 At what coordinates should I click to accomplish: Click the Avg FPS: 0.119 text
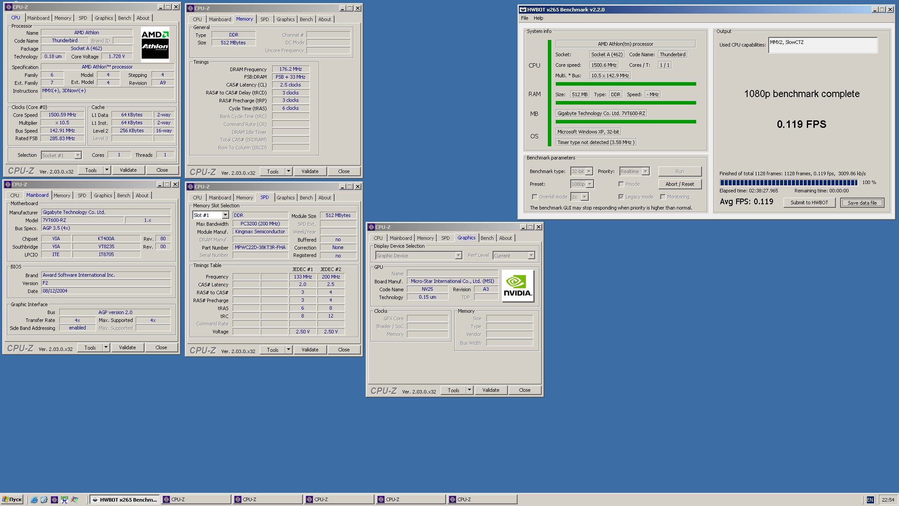(x=746, y=202)
